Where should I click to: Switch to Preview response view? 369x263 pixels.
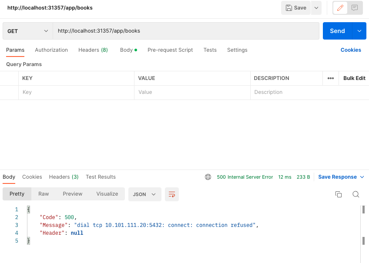point(72,194)
